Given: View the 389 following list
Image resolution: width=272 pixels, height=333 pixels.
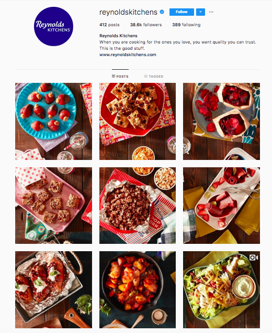Looking at the screenshot, I should (186, 25).
